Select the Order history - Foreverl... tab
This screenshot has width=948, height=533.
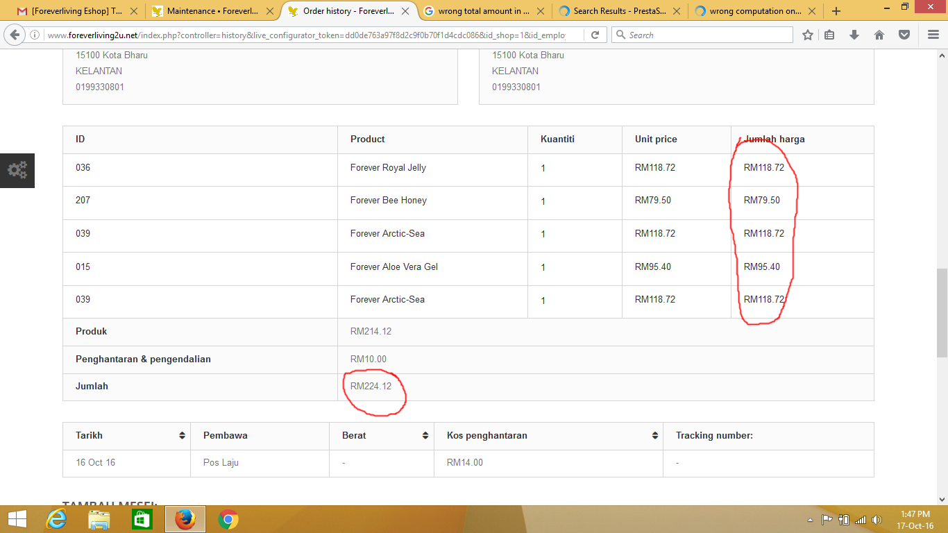(x=348, y=11)
